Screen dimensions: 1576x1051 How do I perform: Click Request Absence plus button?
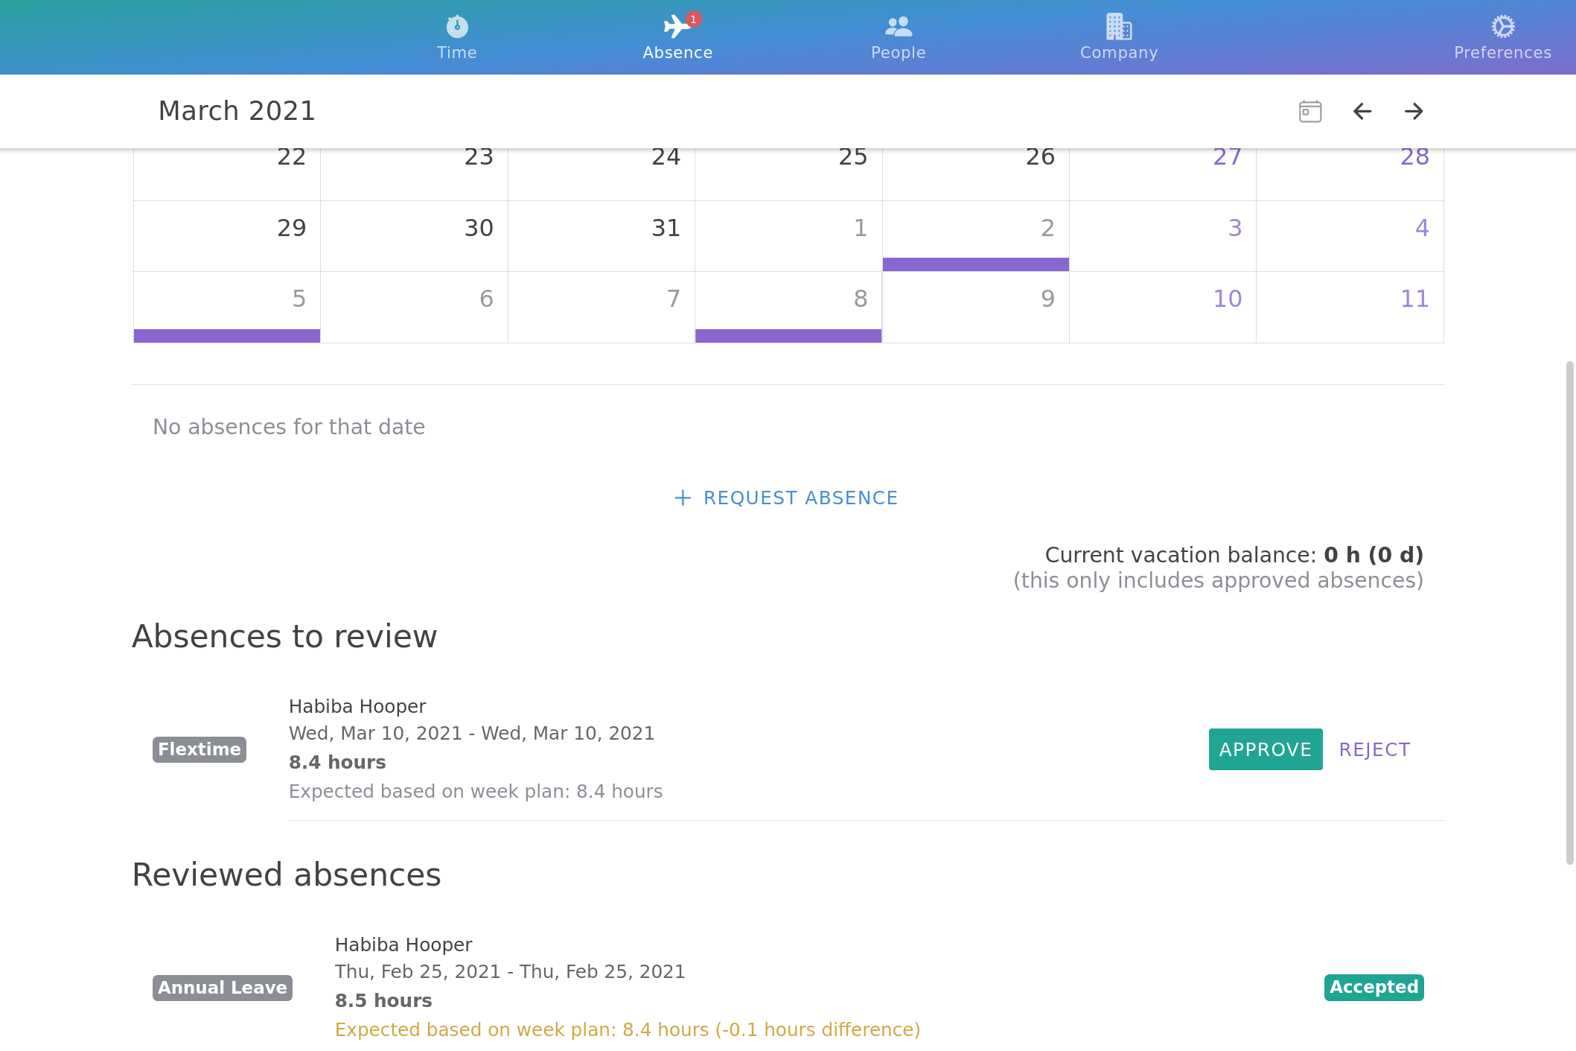point(682,498)
